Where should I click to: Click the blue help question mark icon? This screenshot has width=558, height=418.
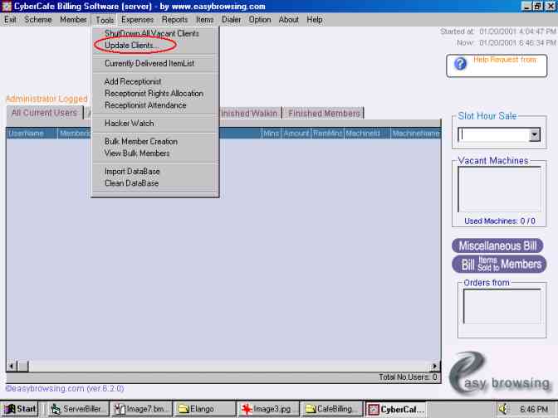click(x=460, y=64)
